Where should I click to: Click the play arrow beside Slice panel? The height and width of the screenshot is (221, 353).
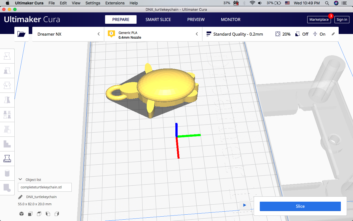click(x=245, y=205)
